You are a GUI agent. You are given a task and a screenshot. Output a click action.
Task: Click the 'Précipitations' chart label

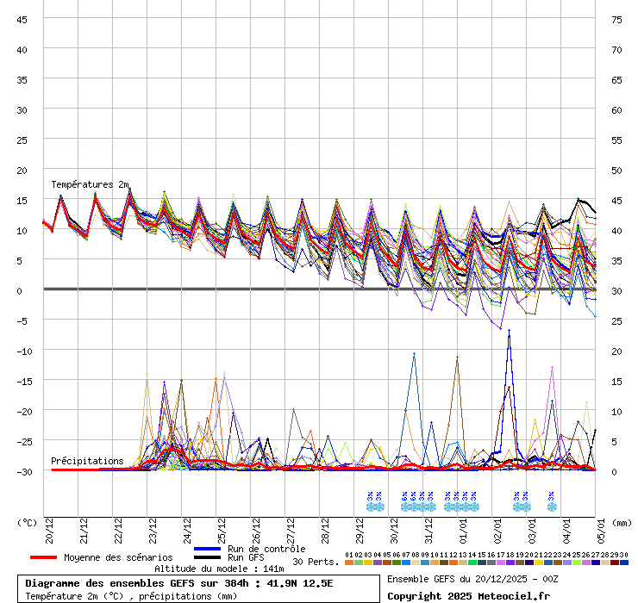(x=87, y=461)
